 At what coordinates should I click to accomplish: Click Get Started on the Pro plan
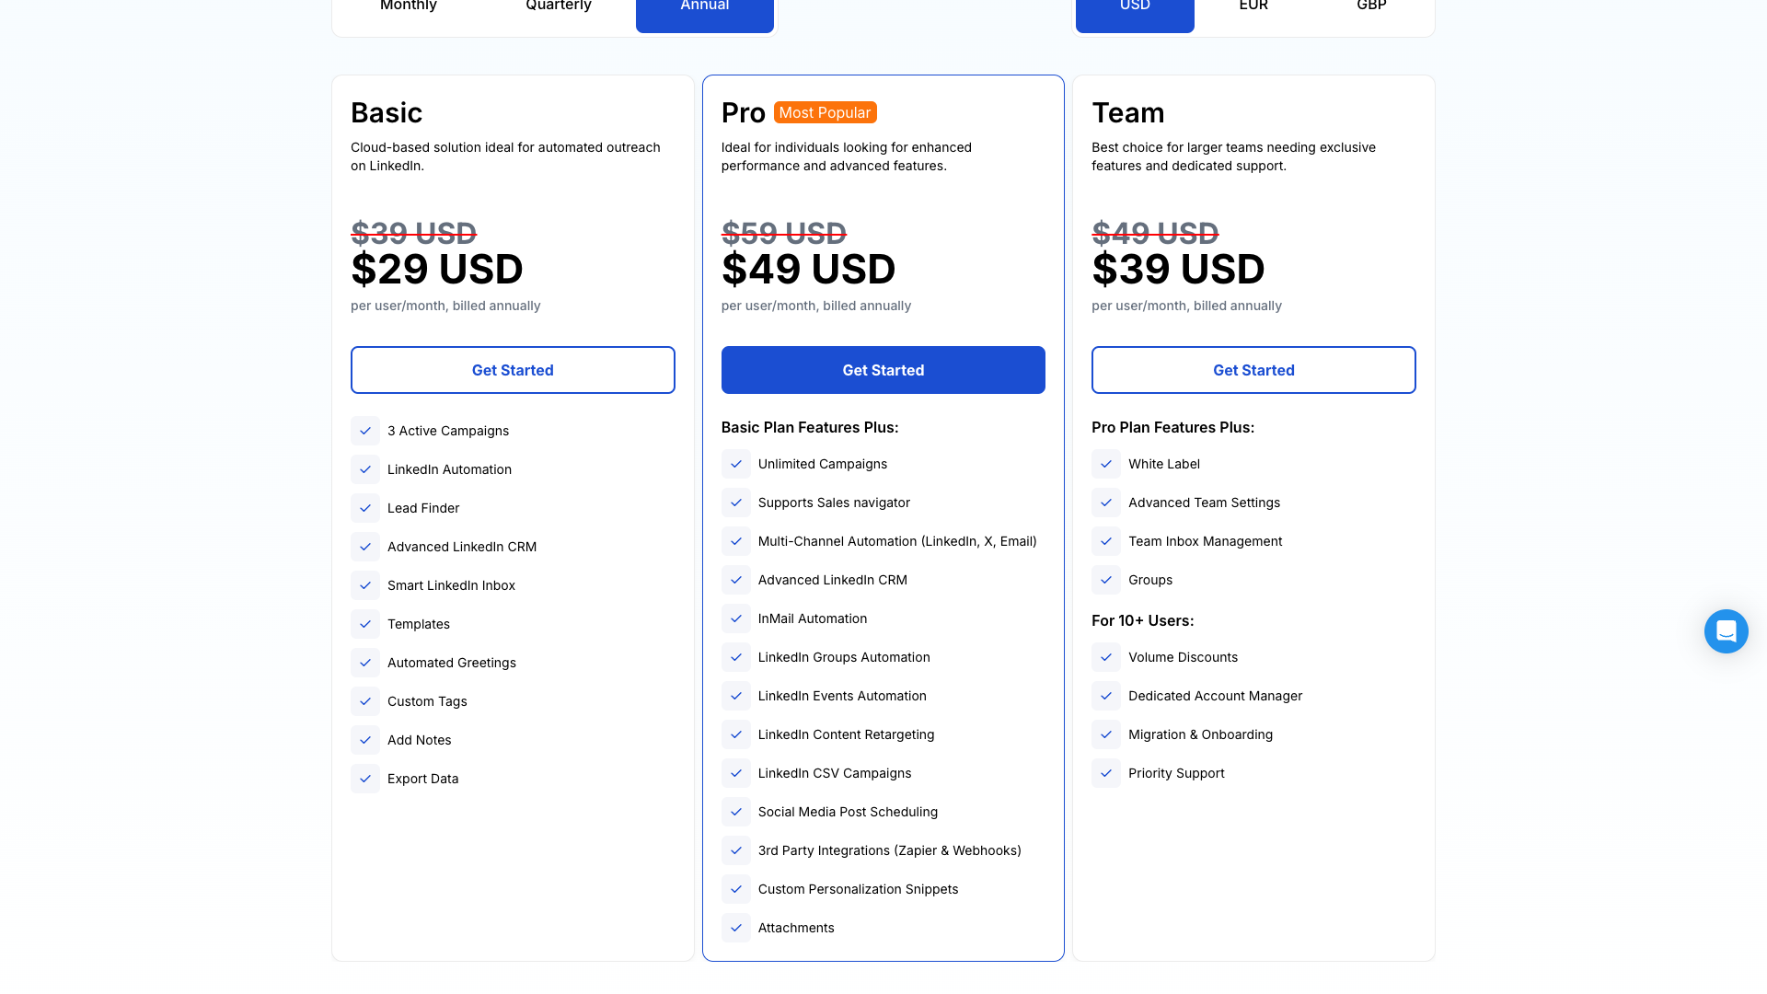pyautogui.click(x=883, y=370)
